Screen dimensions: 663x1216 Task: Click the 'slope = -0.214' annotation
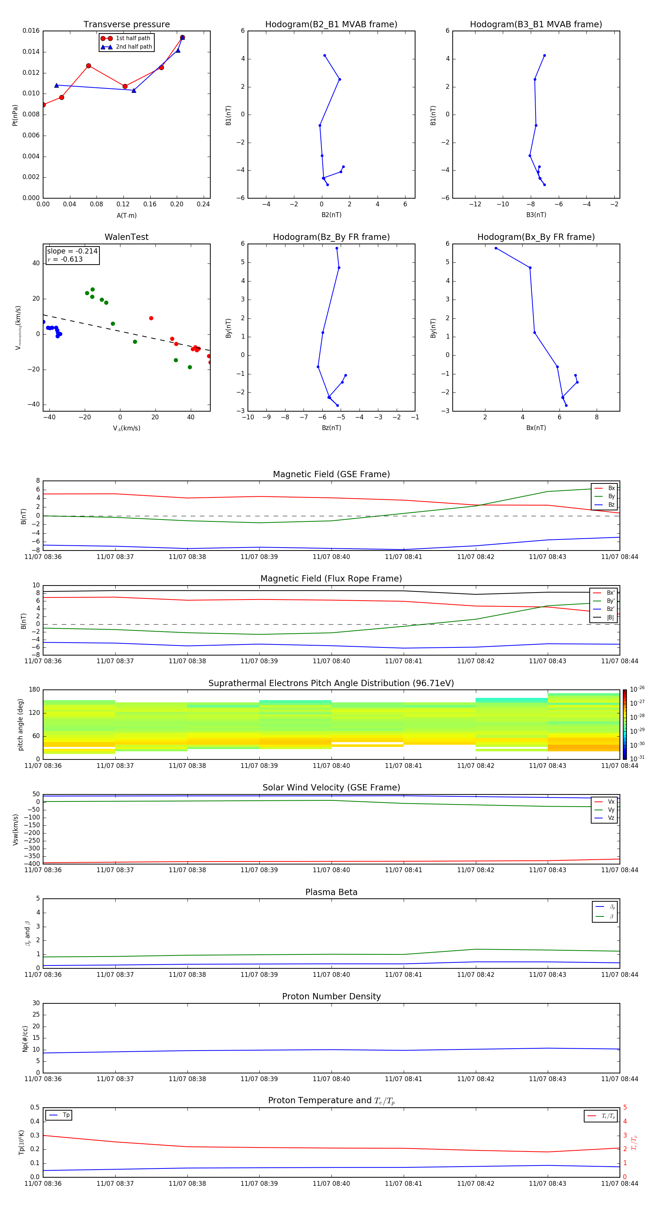pyautogui.click(x=72, y=251)
